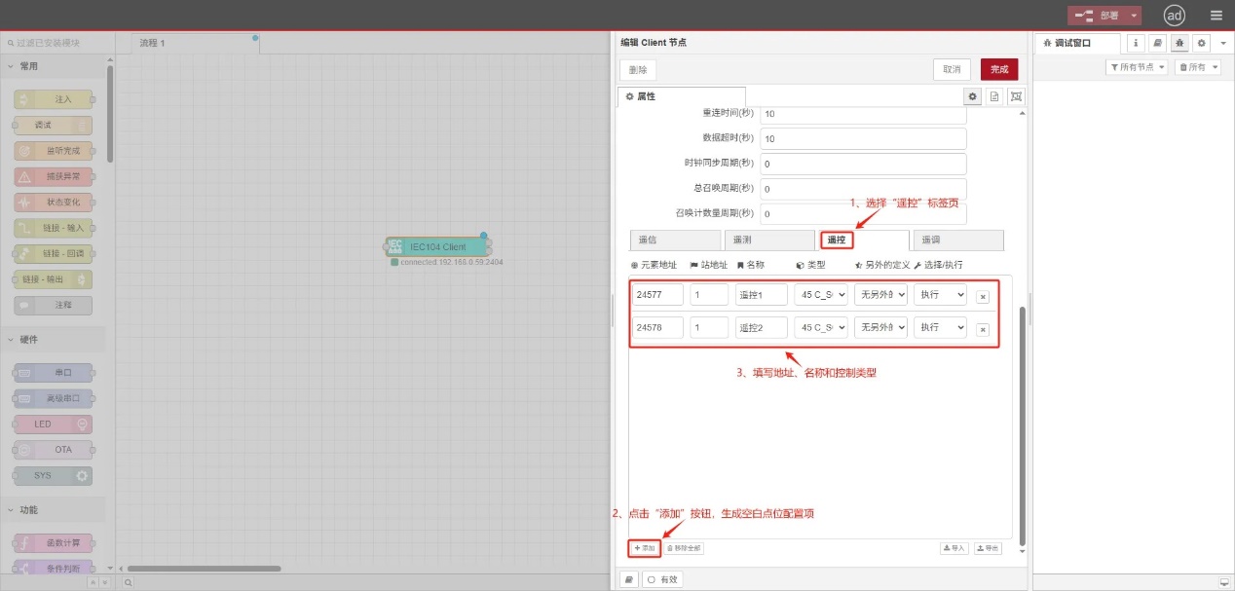Switch to the 通信 tab
The height and width of the screenshot is (591, 1235).
[x=675, y=240]
